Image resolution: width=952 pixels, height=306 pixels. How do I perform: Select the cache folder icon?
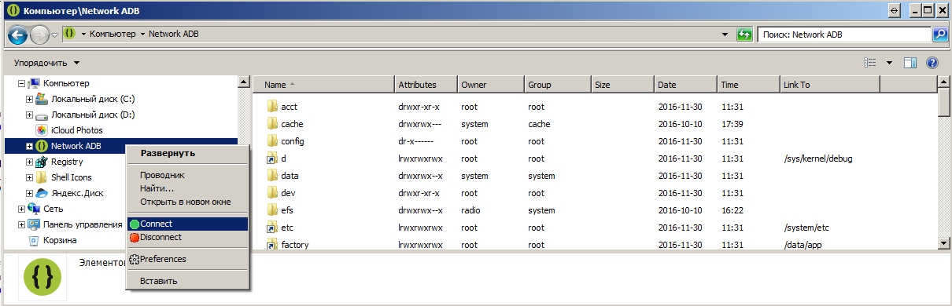[x=272, y=124]
